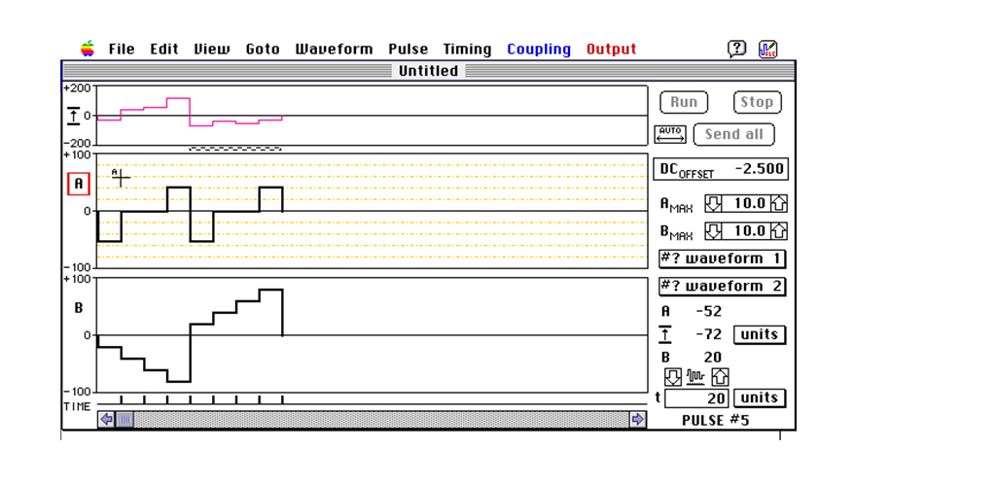Click the Stop button
Image resolution: width=996 pixels, height=483 pixels.
tap(757, 102)
